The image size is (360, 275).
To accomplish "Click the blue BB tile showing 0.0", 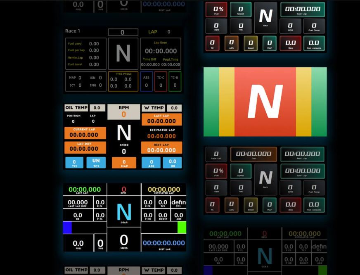I will click(172, 163).
